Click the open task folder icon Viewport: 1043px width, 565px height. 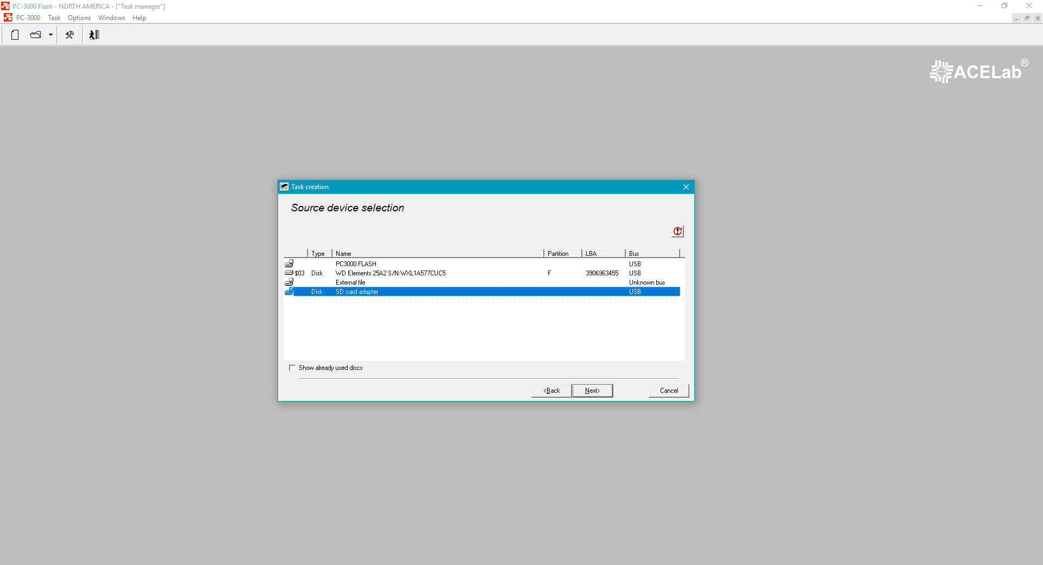click(36, 35)
